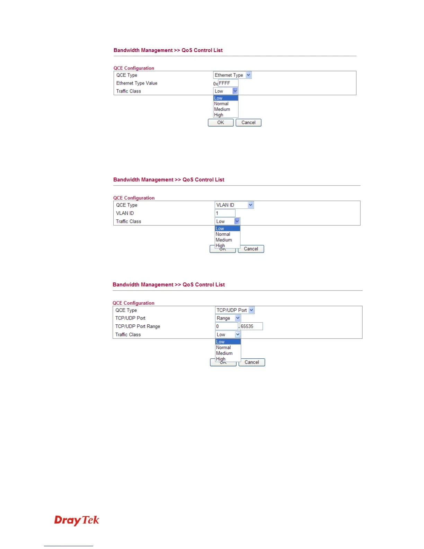This screenshot has width=424, height=549.
Task: Click the port range end field showing 65535
Action: pos(251,326)
